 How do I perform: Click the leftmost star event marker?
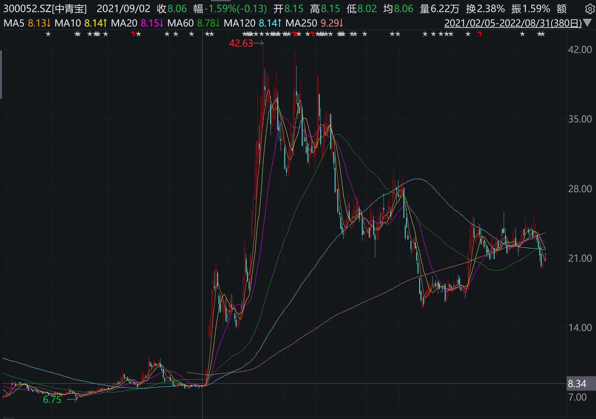[48, 34]
